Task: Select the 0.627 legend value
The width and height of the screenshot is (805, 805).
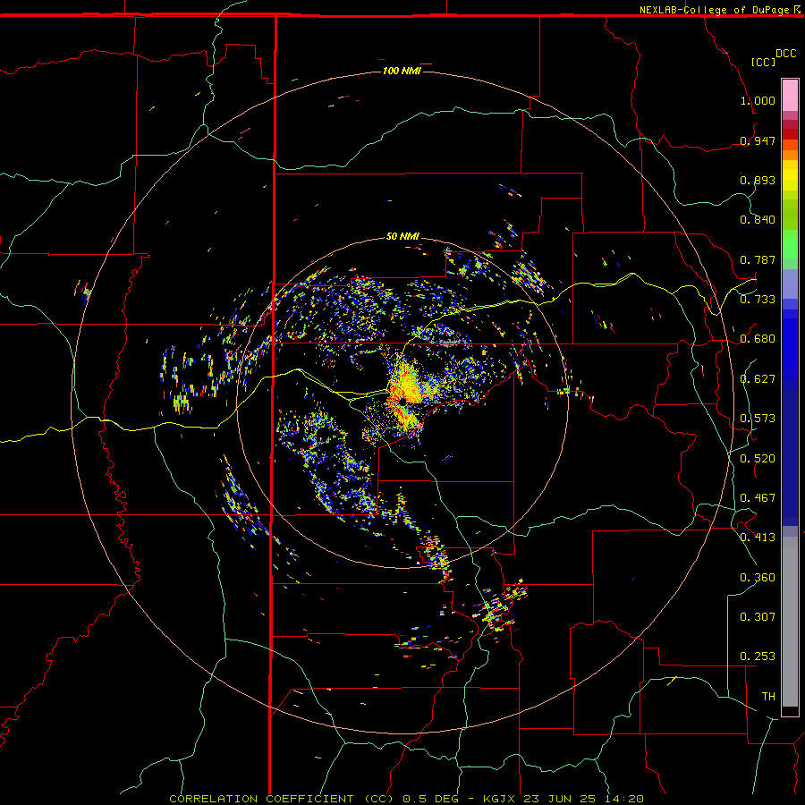Action: (x=758, y=379)
